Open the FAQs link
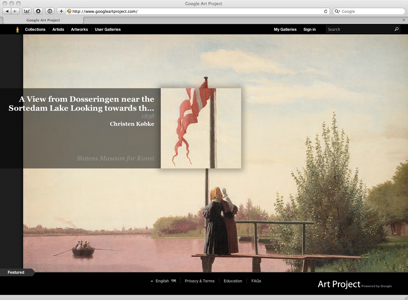This screenshot has height=300, width=408. click(x=256, y=281)
